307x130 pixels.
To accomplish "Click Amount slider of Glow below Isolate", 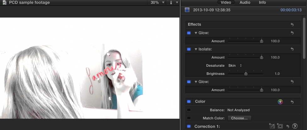I will 245,90.
